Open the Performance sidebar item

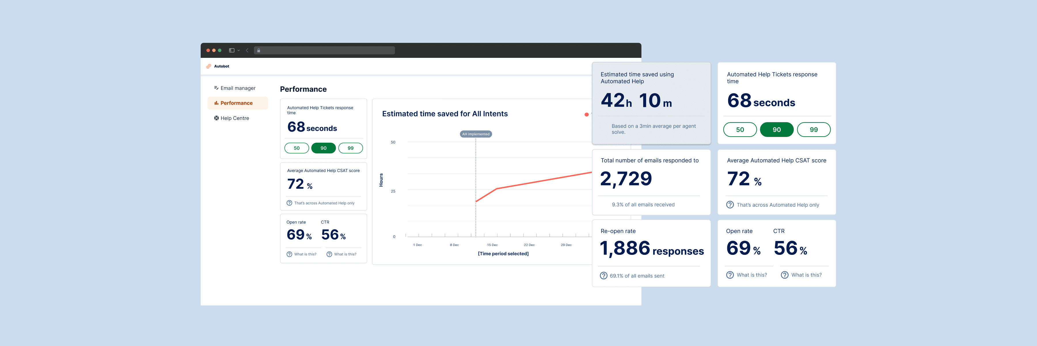tap(238, 103)
